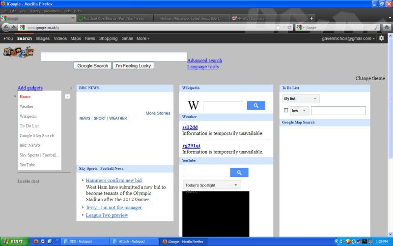Image resolution: width=393 pixels, height=246 pixels.
Task: Click Images in the Google bar
Action: click(43, 38)
